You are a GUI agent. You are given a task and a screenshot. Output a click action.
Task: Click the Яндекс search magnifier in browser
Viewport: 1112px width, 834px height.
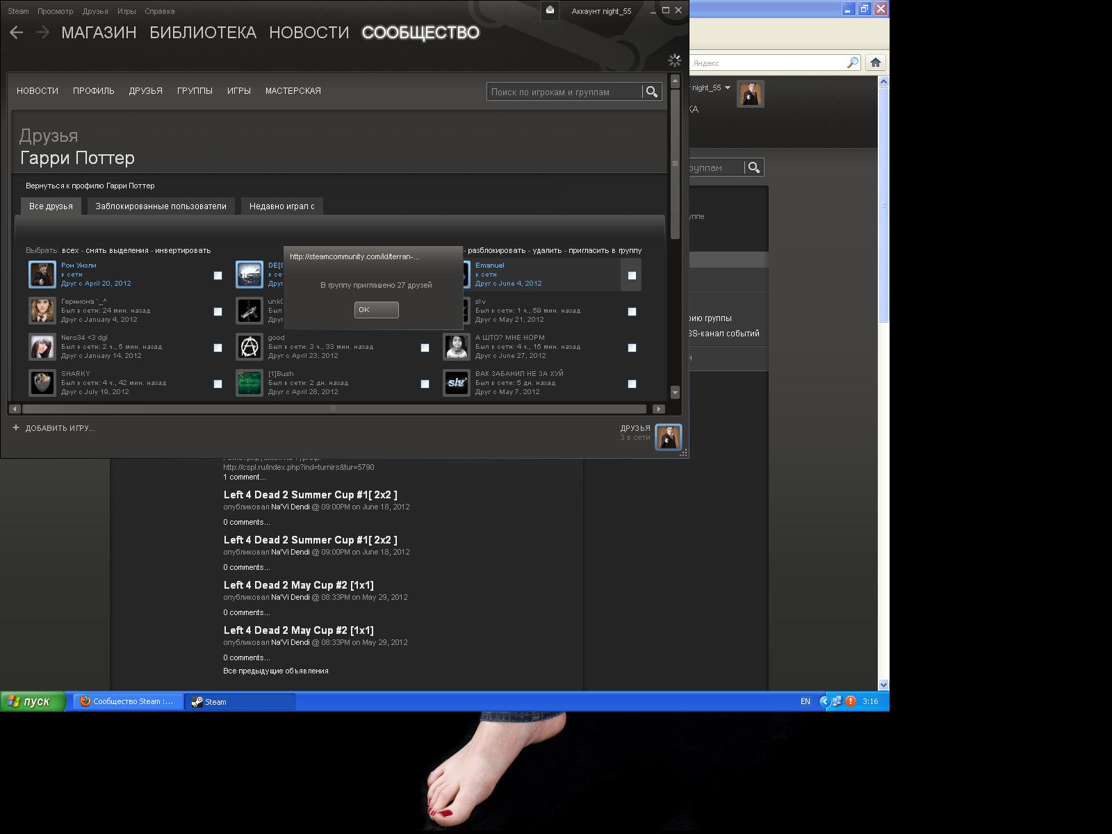(x=852, y=63)
